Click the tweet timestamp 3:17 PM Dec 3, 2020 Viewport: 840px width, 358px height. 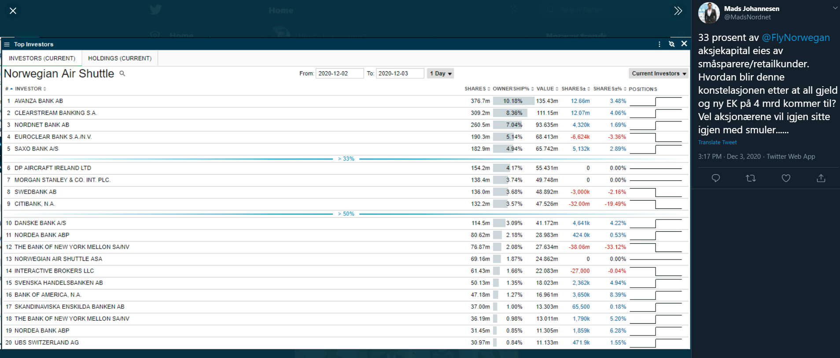click(x=729, y=157)
